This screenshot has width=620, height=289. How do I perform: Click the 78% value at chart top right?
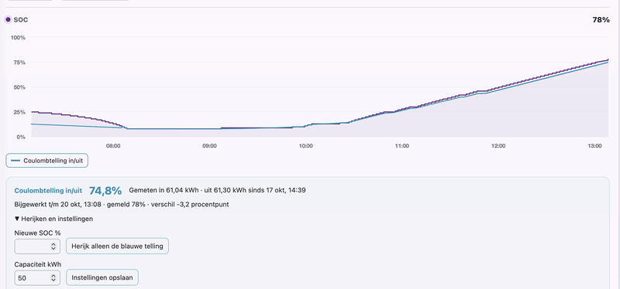(x=601, y=20)
